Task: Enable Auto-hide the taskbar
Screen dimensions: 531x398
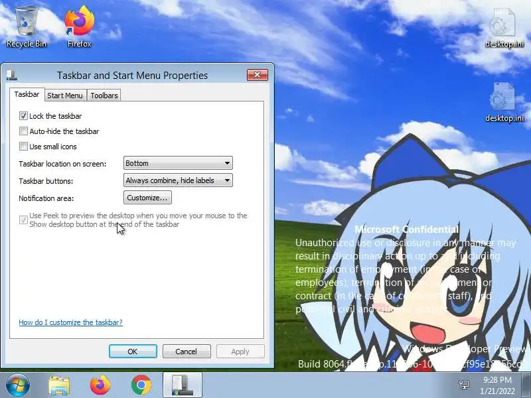Action: (x=23, y=131)
